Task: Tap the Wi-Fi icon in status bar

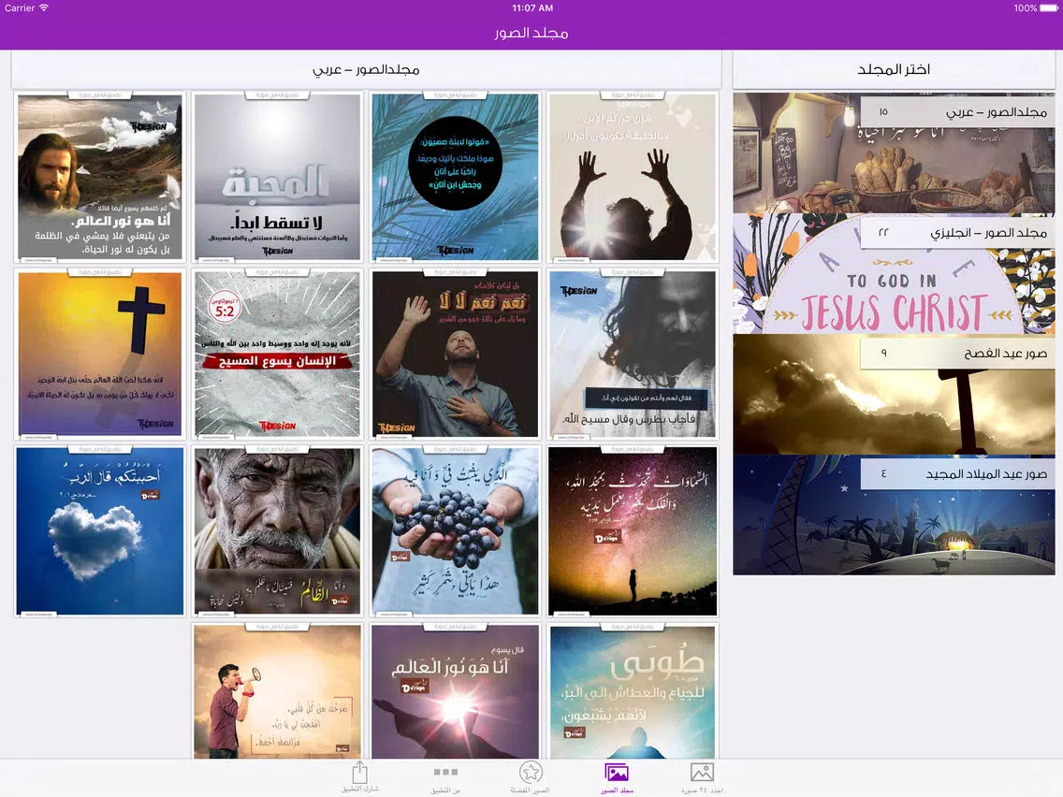Action: click(44, 8)
